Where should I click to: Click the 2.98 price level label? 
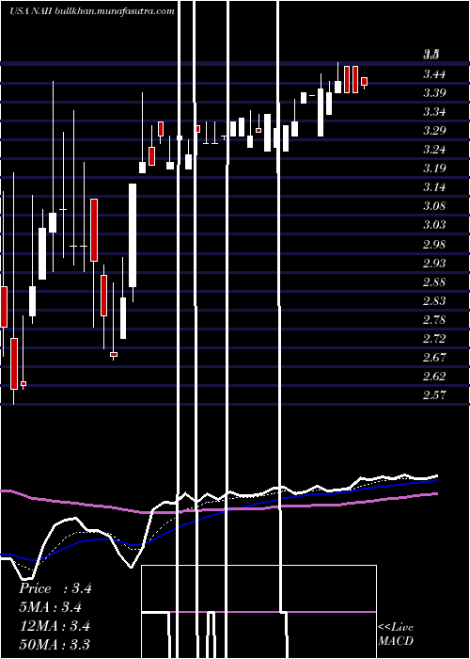coord(434,245)
